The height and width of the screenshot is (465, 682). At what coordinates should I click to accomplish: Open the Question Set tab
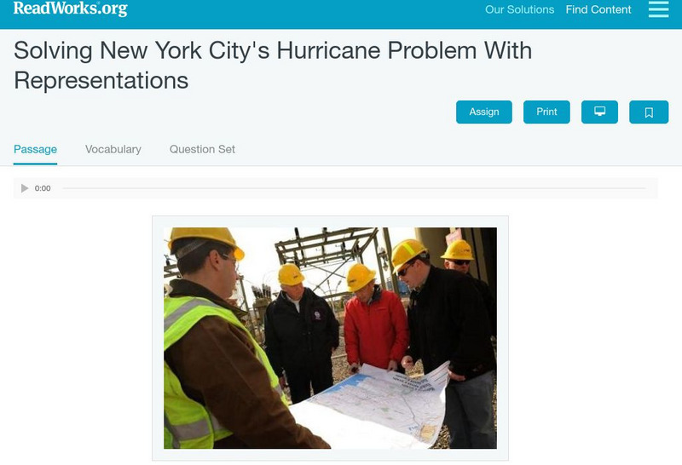pyautogui.click(x=202, y=150)
